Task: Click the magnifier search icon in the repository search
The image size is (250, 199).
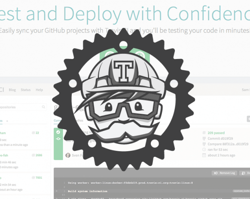Action: click(43, 107)
